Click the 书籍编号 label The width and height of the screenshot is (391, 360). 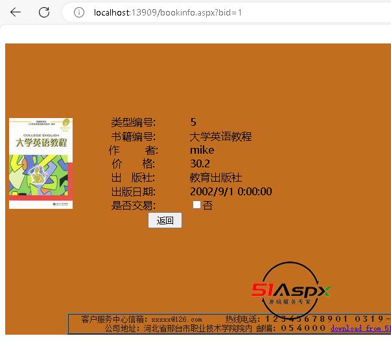pos(133,136)
